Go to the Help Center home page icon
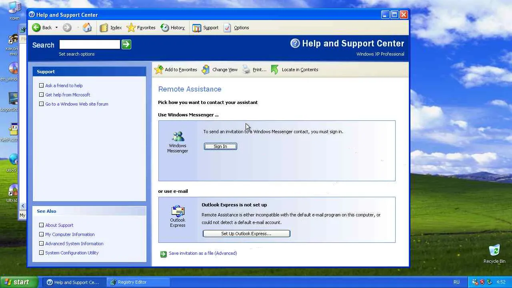Image resolution: width=512 pixels, height=288 pixels. [x=87, y=28]
